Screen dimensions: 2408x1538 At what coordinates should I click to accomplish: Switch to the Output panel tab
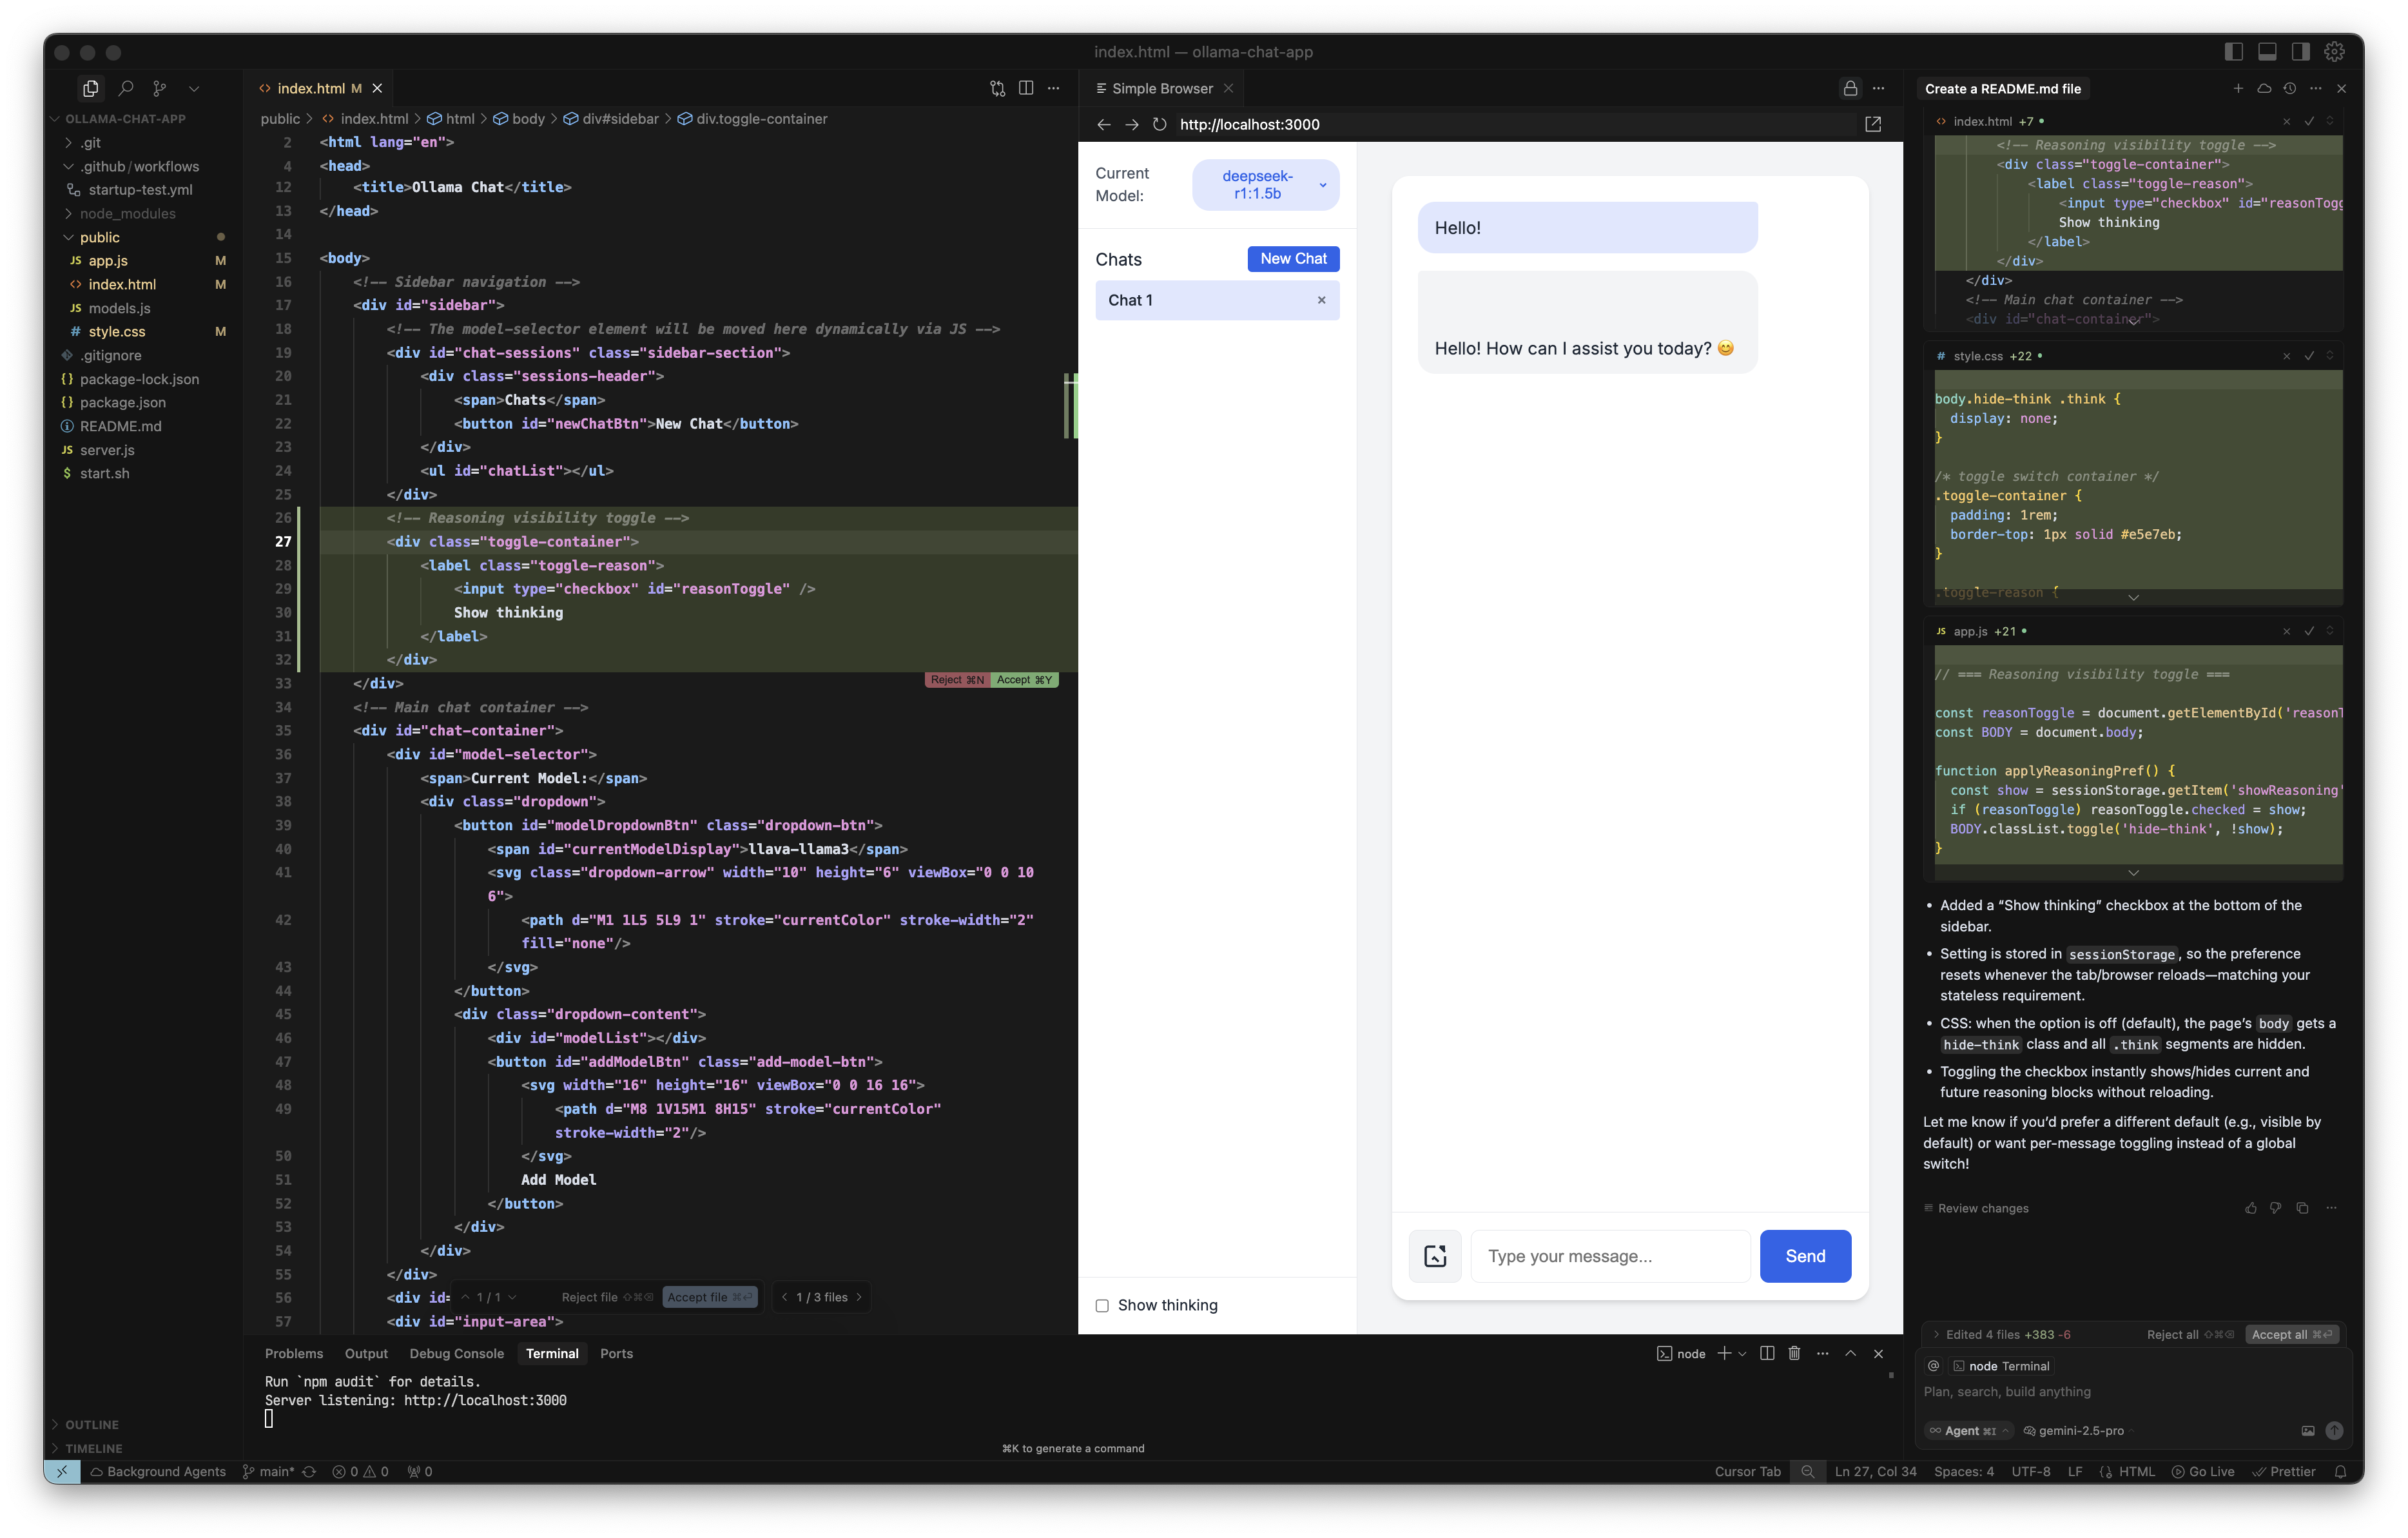click(366, 1353)
